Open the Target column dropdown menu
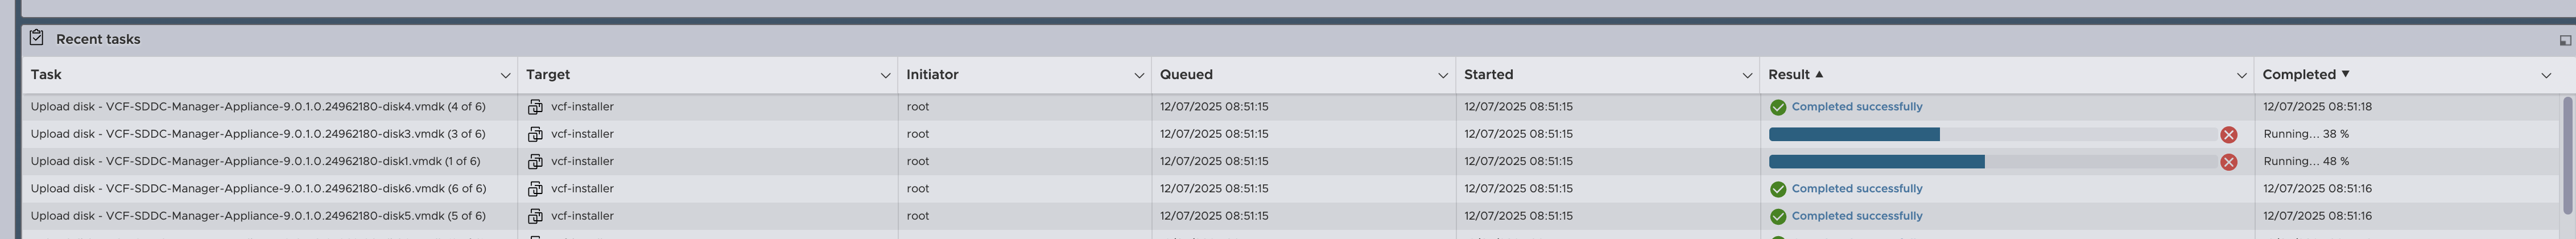 tap(885, 75)
